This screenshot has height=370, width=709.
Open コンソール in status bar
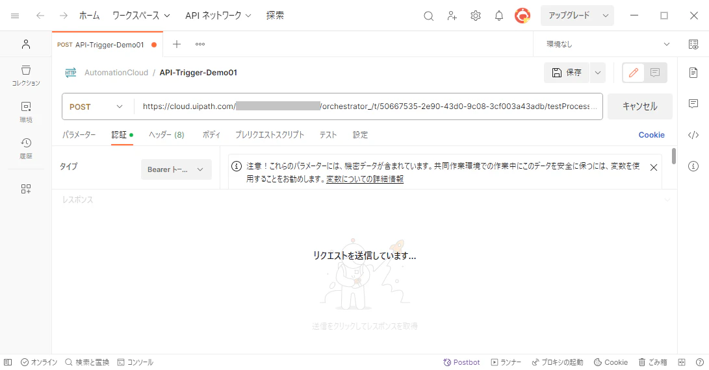click(135, 362)
